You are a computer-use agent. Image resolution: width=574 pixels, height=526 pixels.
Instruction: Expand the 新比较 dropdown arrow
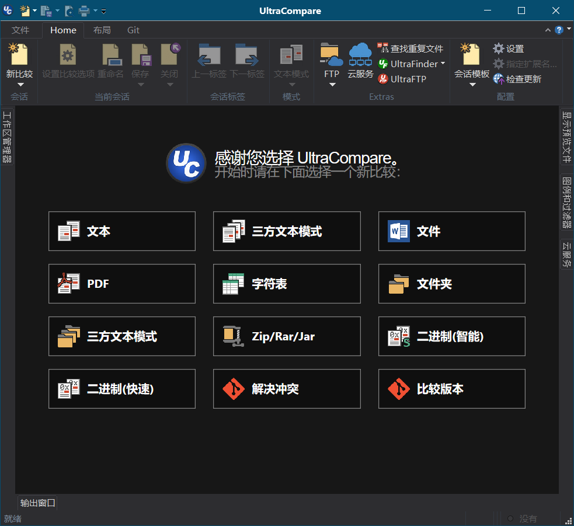coord(20,85)
